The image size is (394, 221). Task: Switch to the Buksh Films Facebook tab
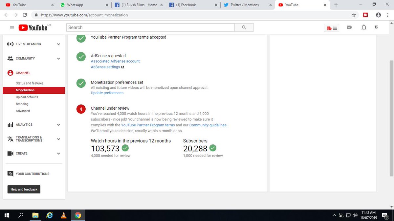click(139, 5)
